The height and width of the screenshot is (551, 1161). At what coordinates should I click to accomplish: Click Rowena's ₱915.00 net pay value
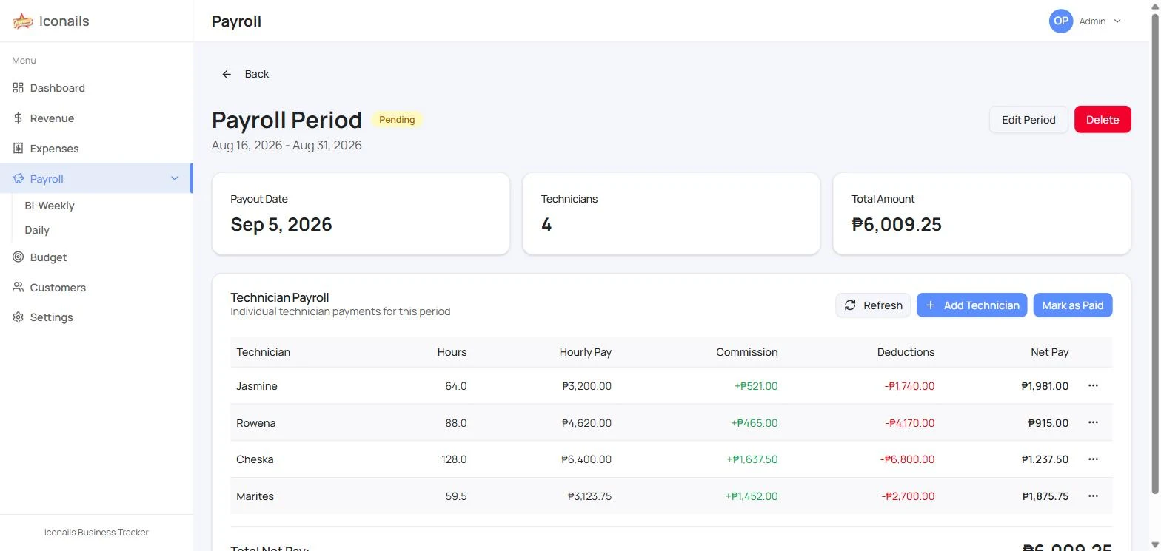coord(1048,423)
